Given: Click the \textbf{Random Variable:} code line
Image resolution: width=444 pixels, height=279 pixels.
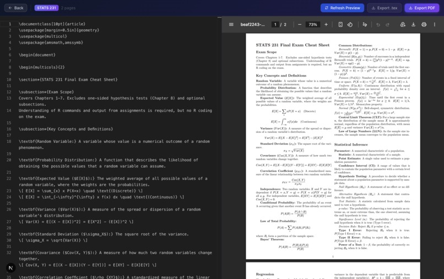Looking at the screenshot, I should click(x=115, y=144).
